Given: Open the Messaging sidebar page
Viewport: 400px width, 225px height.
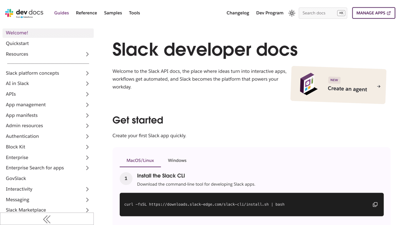Looking at the screenshot, I should (17, 200).
